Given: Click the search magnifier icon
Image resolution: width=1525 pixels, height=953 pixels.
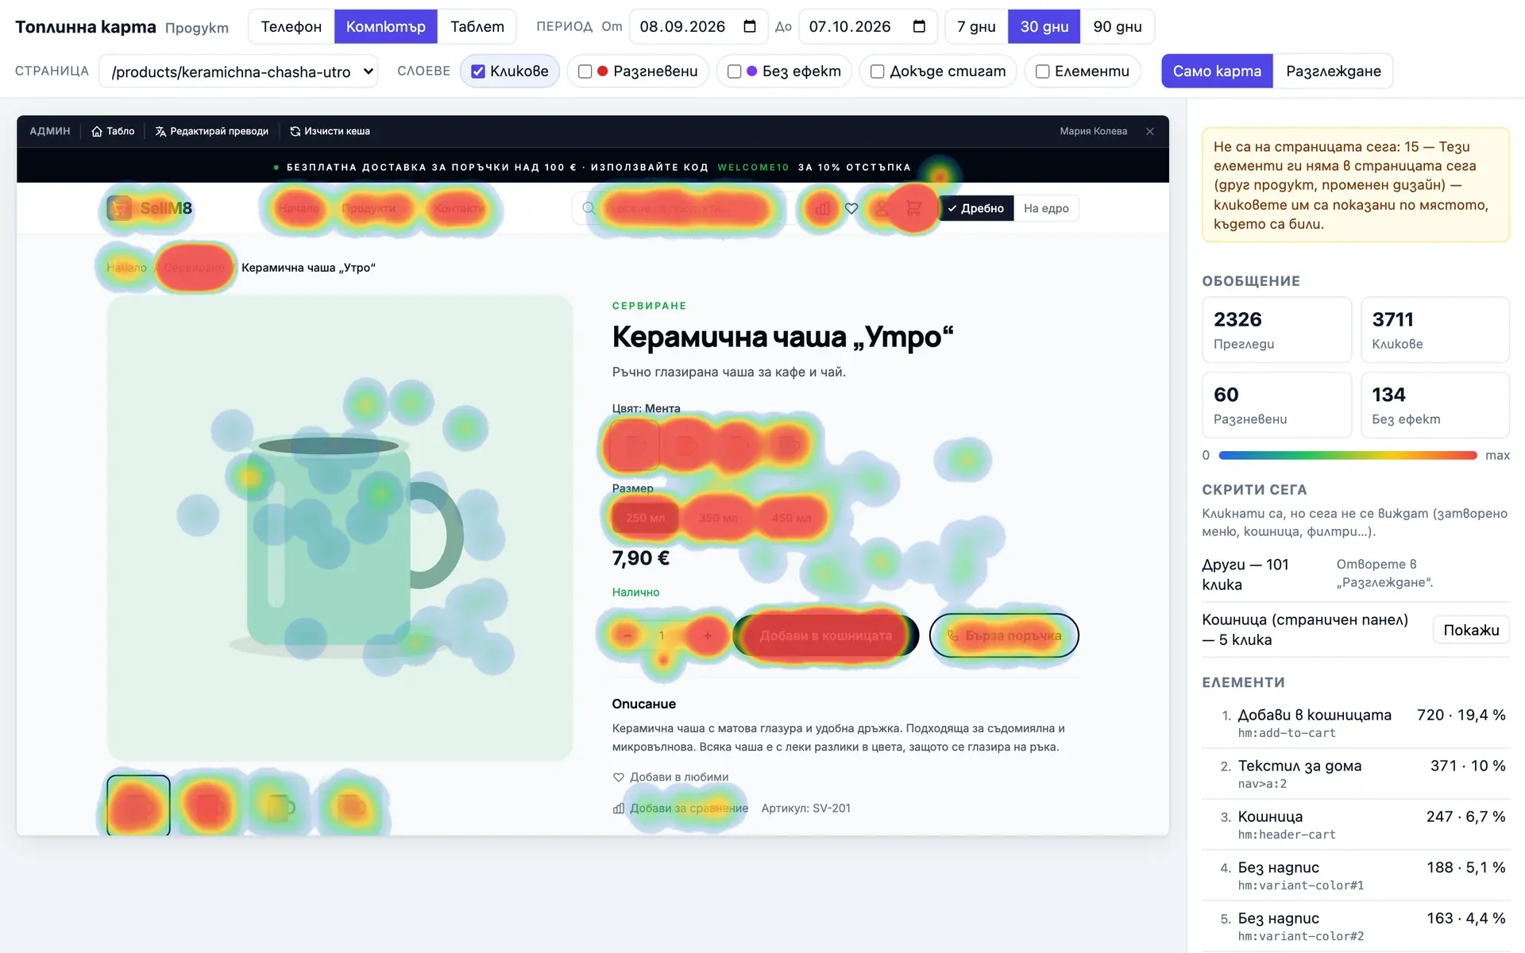Looking at the screenshot, I should pyautogui.click(x=589, y=208).
